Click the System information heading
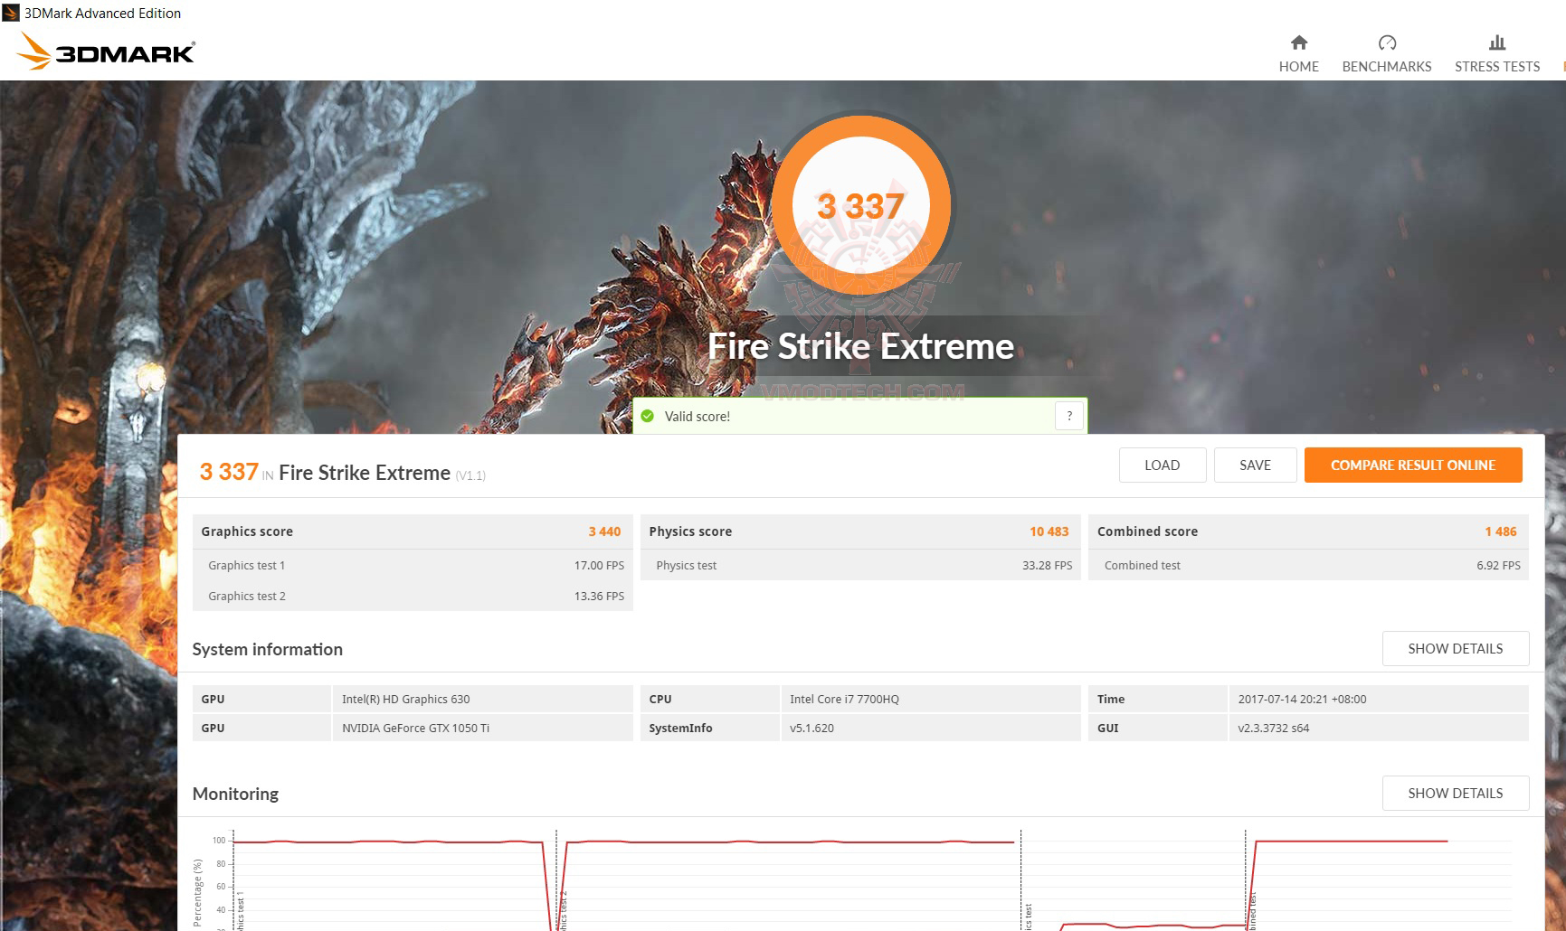 (x=267, y=649)
